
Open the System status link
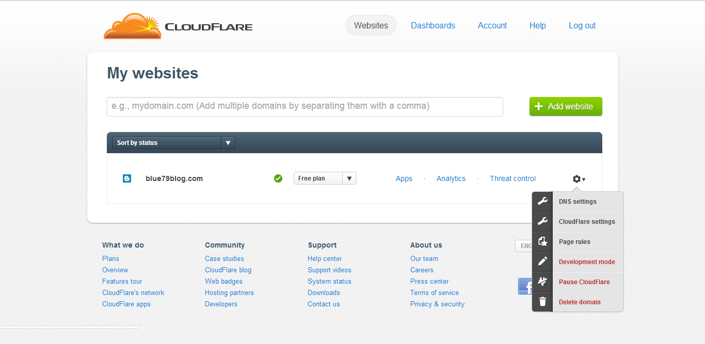click(329, 281)
